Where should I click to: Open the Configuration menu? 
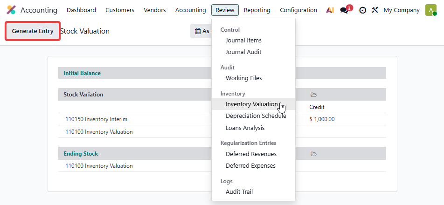pyautogui.click(x=298, y=10)
